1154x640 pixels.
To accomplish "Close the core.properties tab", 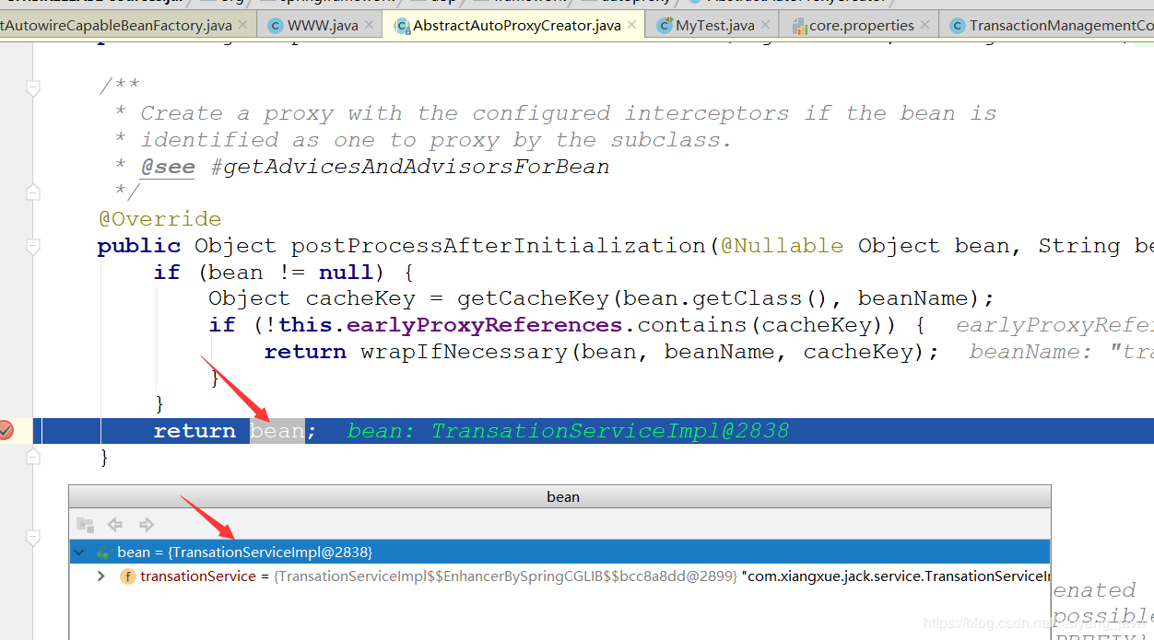I will coord(925,25).
